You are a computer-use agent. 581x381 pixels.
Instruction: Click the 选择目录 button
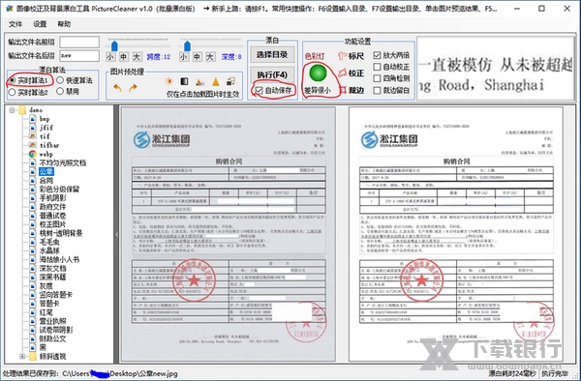coord(272,55)
